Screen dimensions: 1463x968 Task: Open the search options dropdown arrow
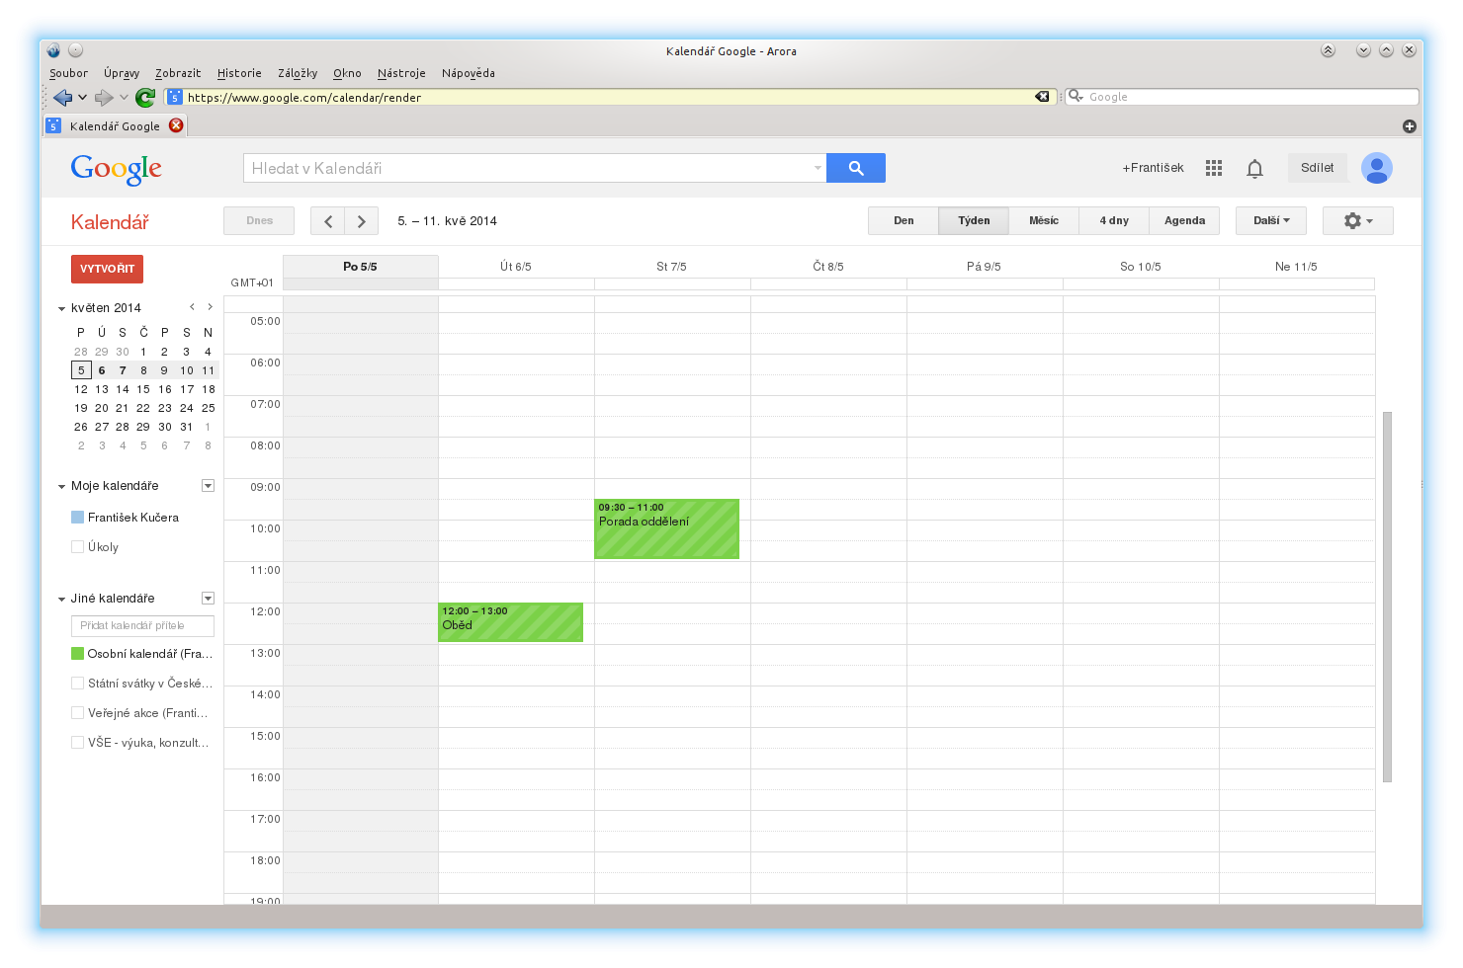[x=818, y=168]
